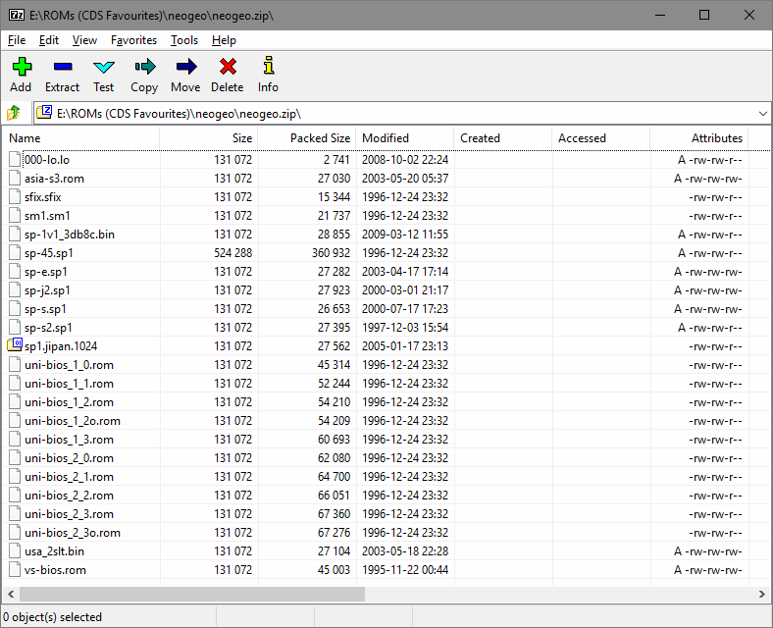Screen dimensions: 773x628
Task: Select the uni-bios_1_0.rom file name
Action: [x=69, y=365]
